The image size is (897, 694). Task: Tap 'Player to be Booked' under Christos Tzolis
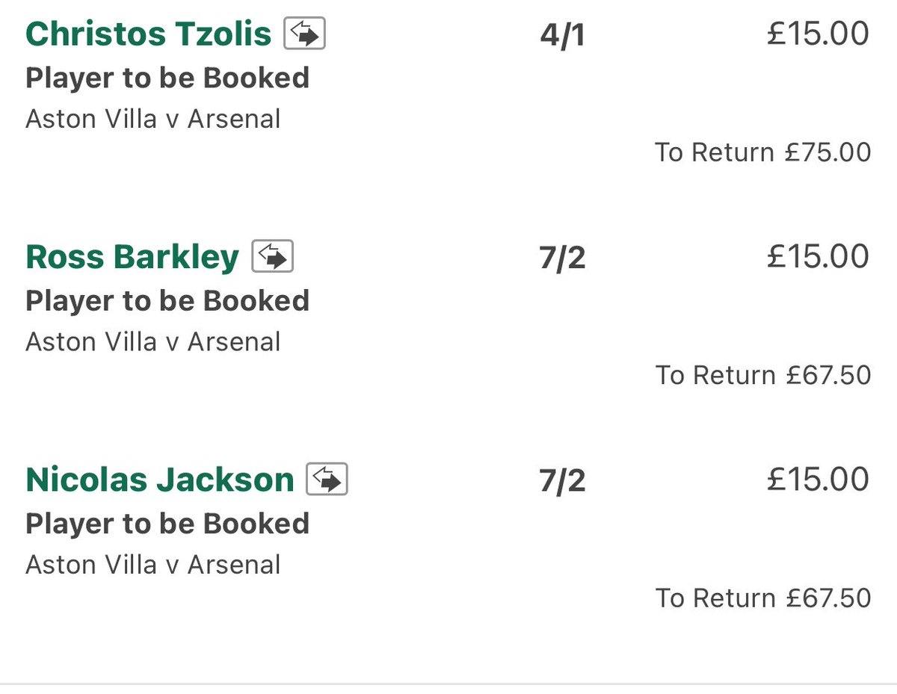coord(167,78)
